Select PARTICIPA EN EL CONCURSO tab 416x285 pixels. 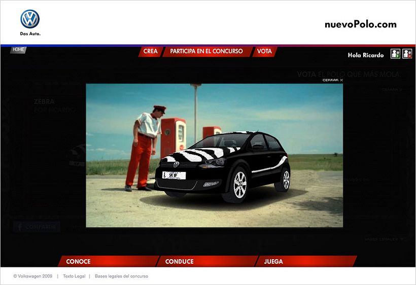point(206,51)
